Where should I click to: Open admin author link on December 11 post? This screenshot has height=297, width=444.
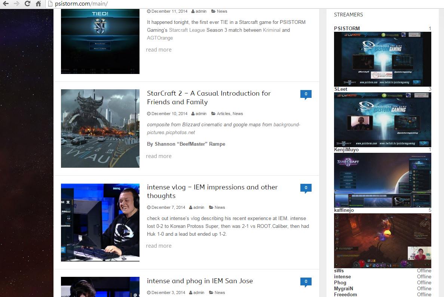click(x=201, y=11)
